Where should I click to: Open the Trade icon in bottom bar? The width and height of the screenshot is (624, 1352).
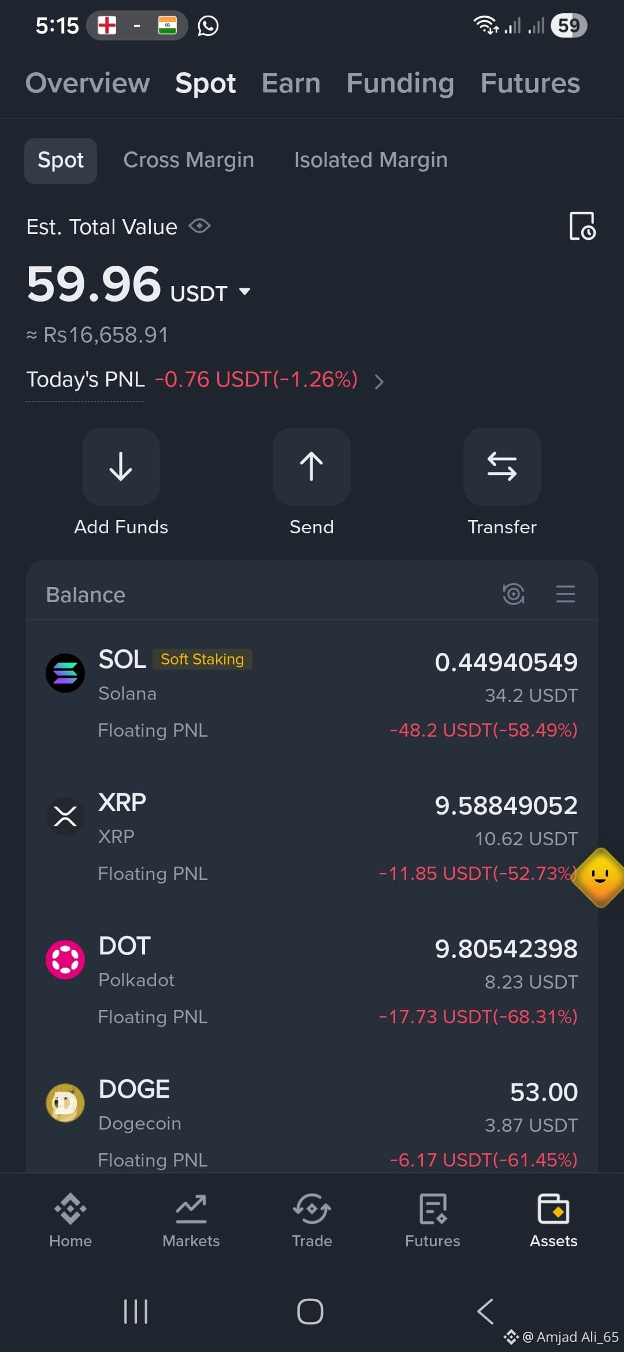(312, 1209)
